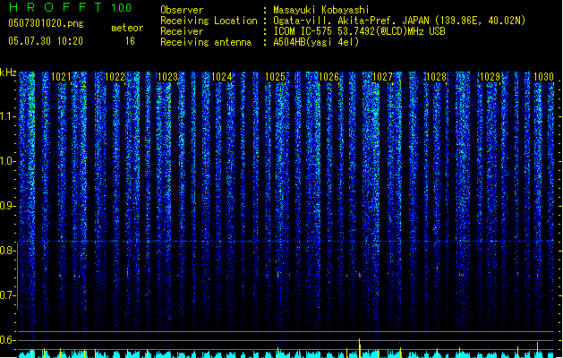The width and height of the screenshot is (563, 358).
Task: Click the 1021 time marker
Action: [61, 77]
